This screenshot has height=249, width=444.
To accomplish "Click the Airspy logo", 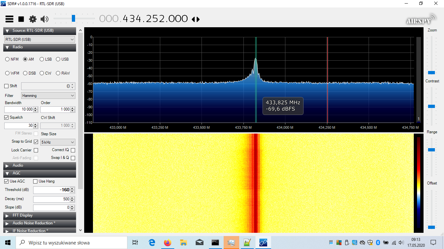I will (421, 19).
